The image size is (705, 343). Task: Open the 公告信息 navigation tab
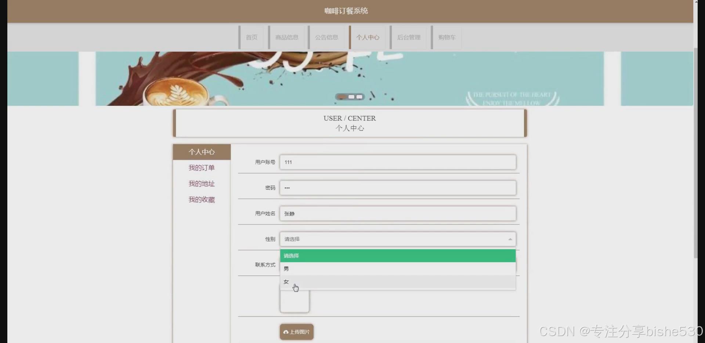[327, 37]
